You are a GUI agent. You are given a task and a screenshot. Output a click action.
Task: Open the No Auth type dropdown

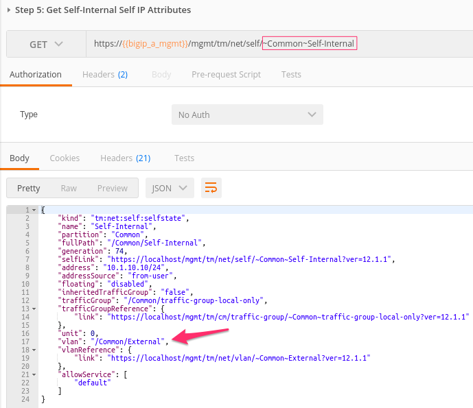[x=247, y=115]
